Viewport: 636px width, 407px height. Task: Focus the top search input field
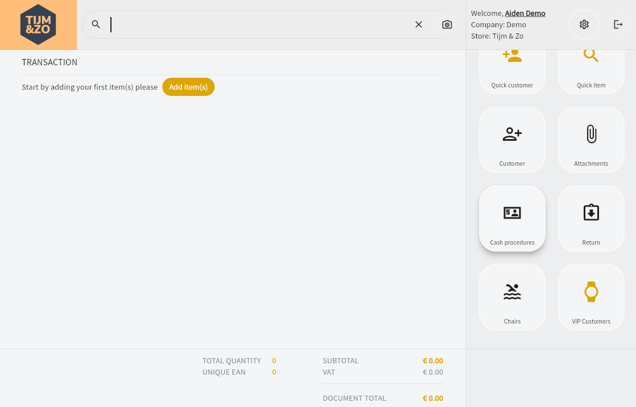(x=256, y=24)
